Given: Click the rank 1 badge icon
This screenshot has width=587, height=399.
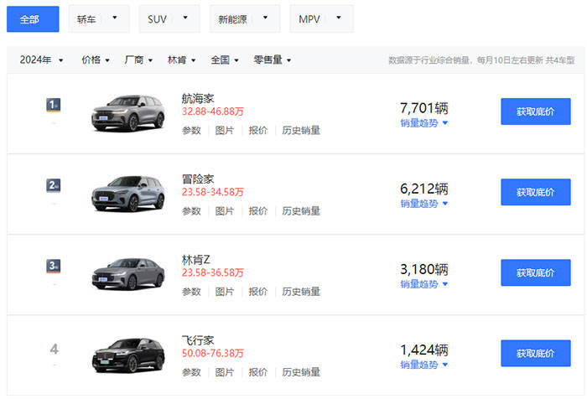Looking at the screenshot, I should 54,105.
